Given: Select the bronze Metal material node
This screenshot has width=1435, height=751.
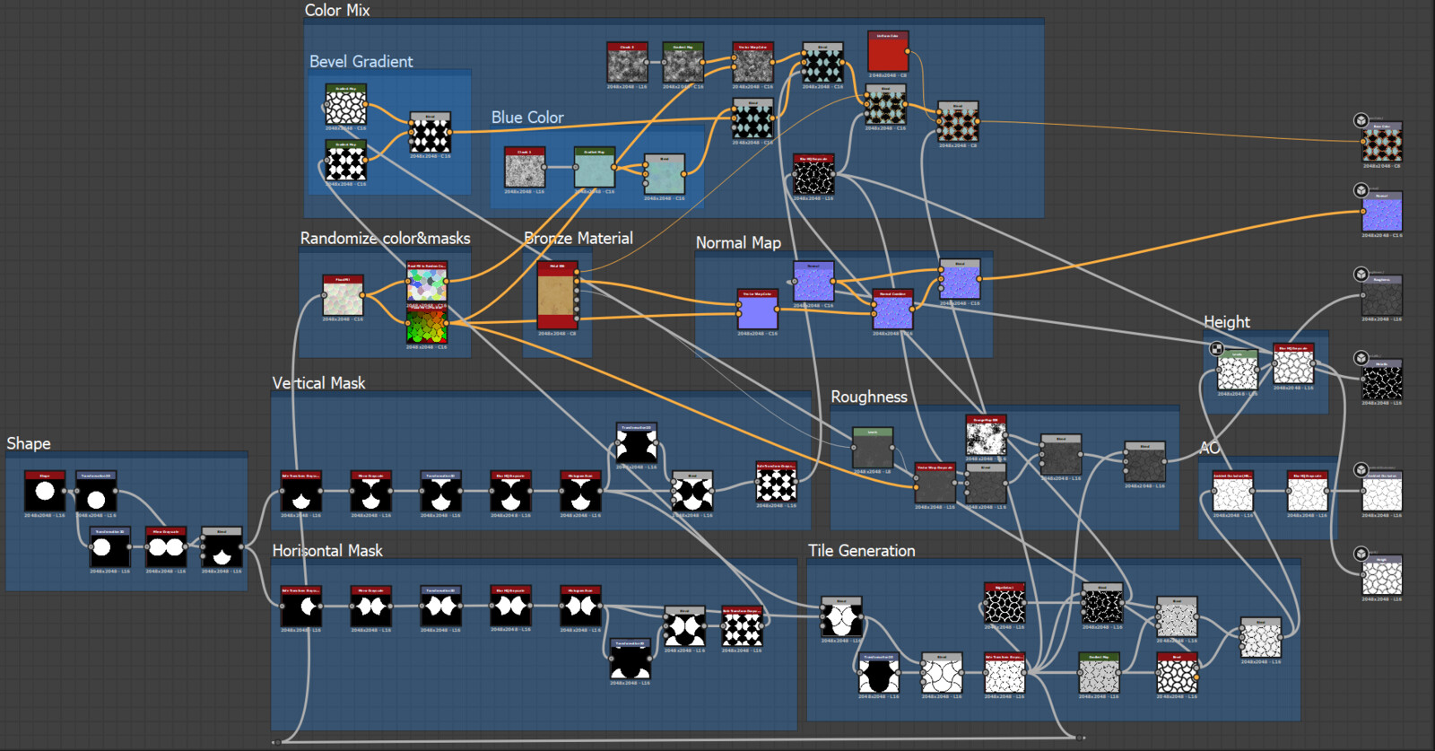Looking at the screenshot, I should point(557,296).
